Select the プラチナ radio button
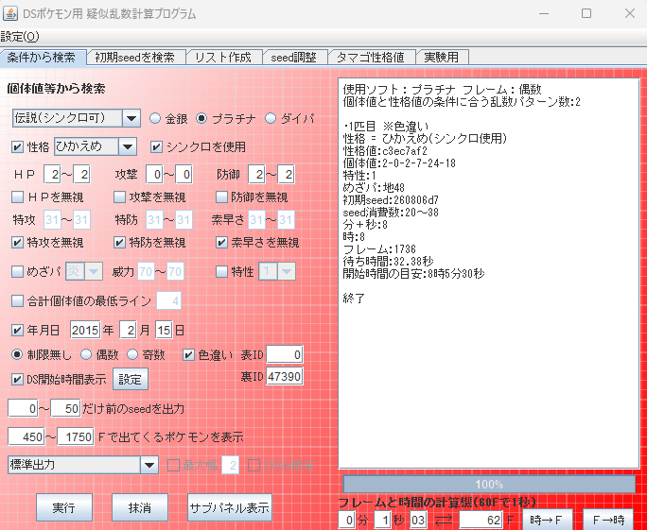 (x=201, y=119)
